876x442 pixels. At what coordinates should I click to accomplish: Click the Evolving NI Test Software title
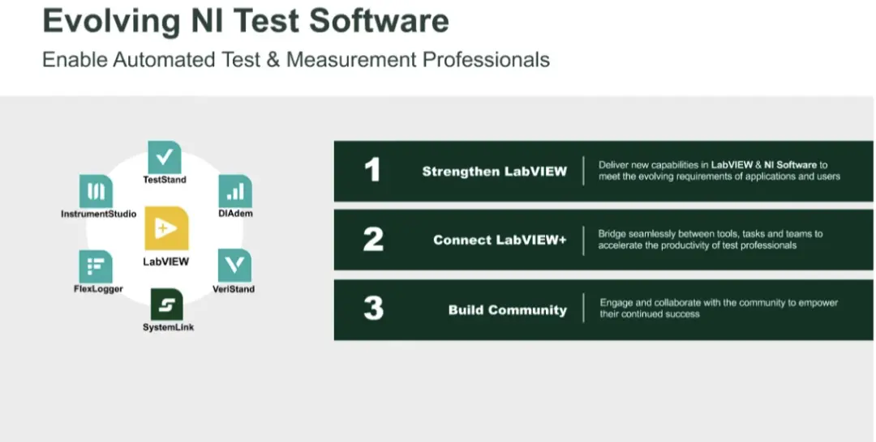pos(245,21)
